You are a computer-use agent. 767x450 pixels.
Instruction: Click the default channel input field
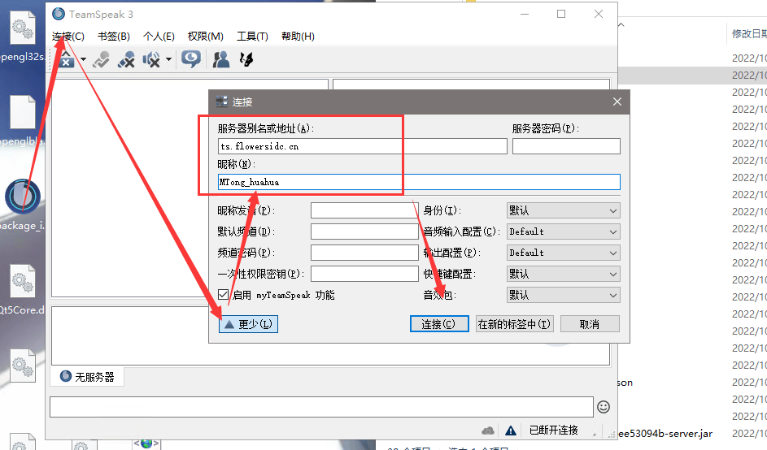point(364,231)
